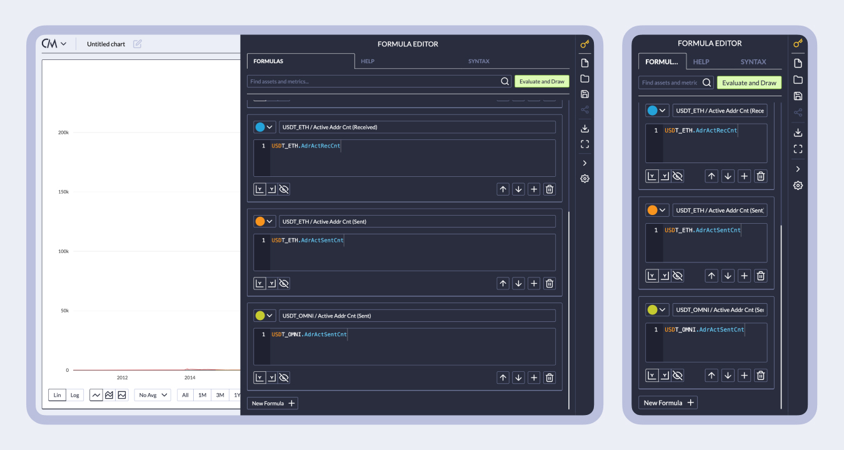Screen dimensions: 844x450
Task: Select the yellow key icon in the sidebar
Action: tap(585, 44)
